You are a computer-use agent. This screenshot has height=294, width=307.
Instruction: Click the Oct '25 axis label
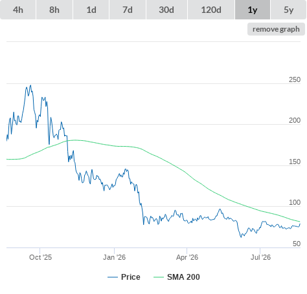point(40,257)
